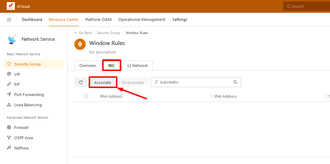This screenshot has width=330, height=164.
Task: Click the Port Forwarding arrow icon
Action: tap(9, 95)
